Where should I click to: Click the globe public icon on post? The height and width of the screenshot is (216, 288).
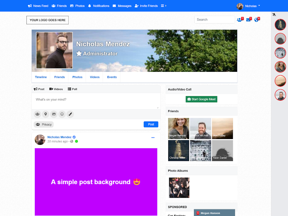(72, 141)
